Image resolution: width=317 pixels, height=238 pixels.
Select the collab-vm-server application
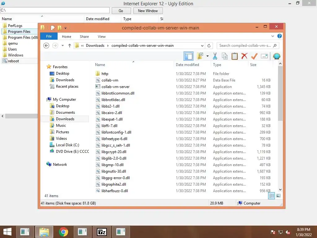115,87
